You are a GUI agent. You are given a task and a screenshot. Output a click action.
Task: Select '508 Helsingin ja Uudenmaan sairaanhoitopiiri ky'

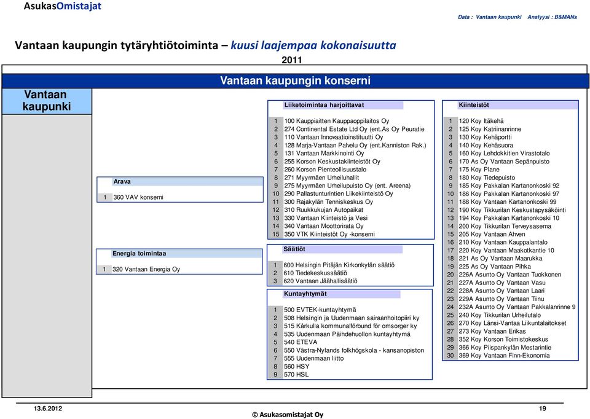[352, 318]
